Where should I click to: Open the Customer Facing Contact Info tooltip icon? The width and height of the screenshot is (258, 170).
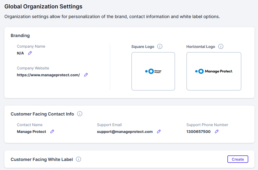tap(80, 114)
